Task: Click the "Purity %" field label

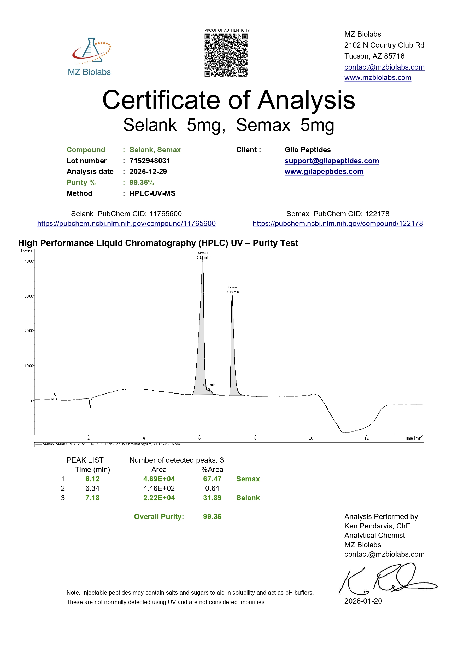Action: pos(81,182)
